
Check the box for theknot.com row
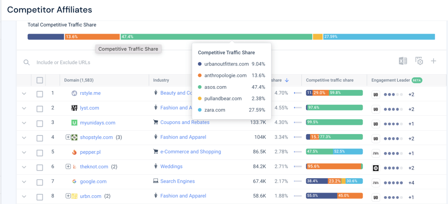click(40, 167)
